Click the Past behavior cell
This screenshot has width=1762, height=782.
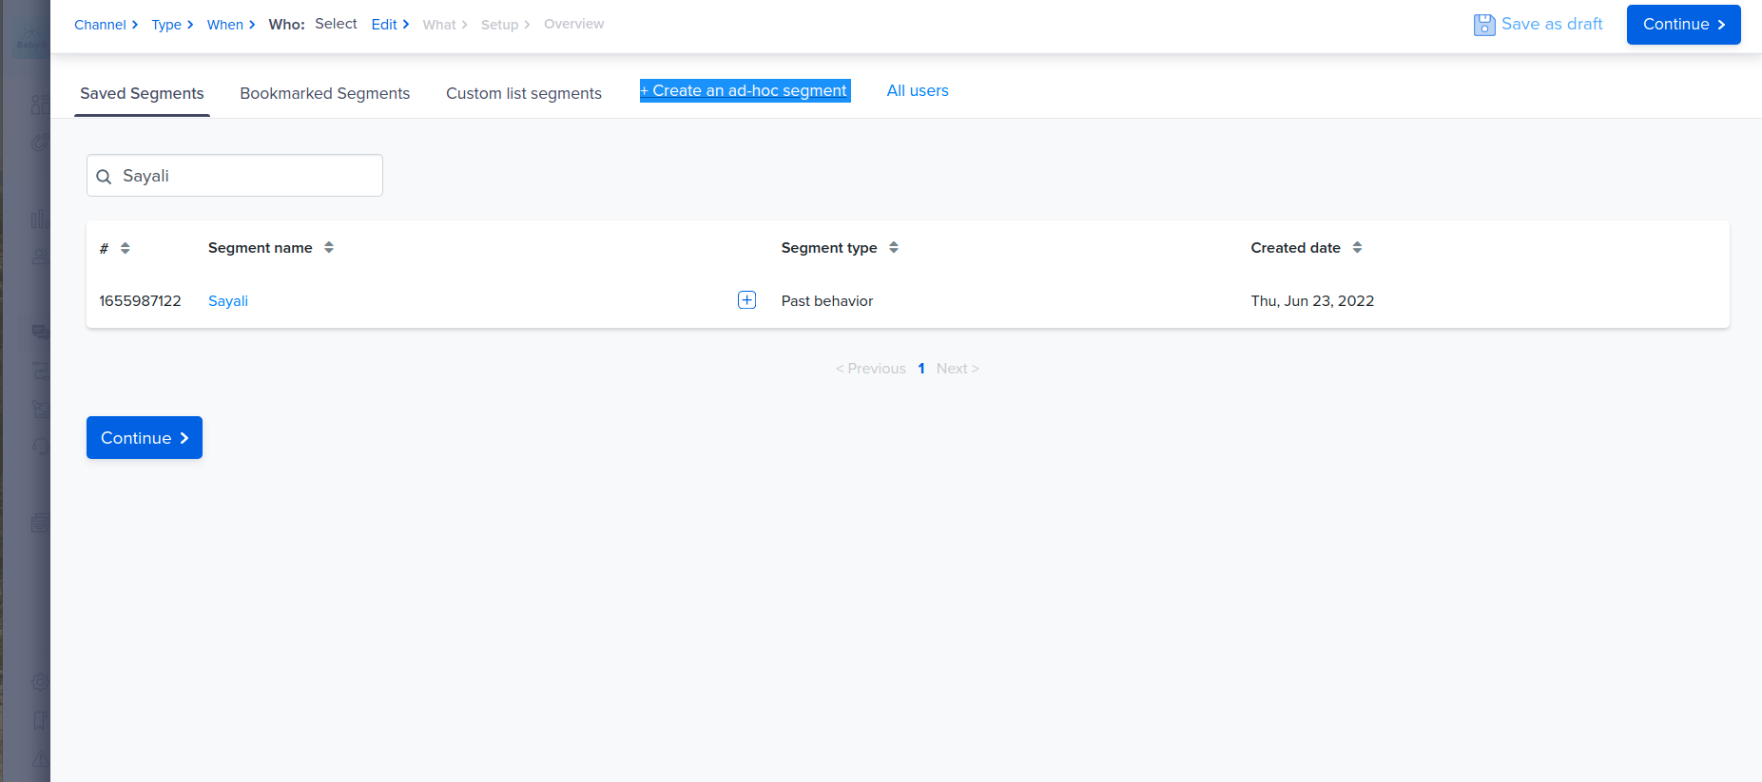[827, 301]
